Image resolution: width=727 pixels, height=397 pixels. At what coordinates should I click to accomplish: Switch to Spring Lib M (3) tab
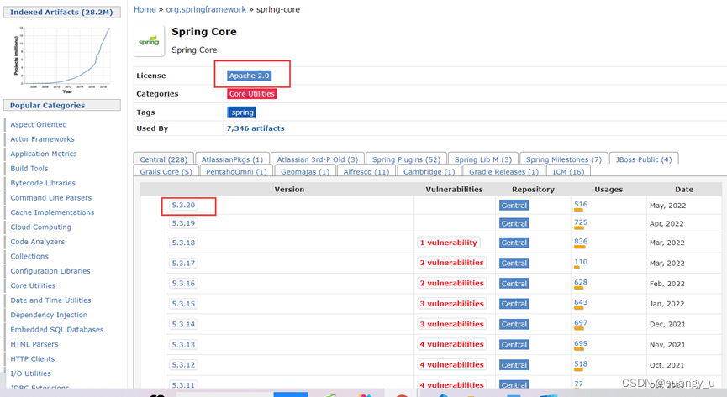(483, 159)
